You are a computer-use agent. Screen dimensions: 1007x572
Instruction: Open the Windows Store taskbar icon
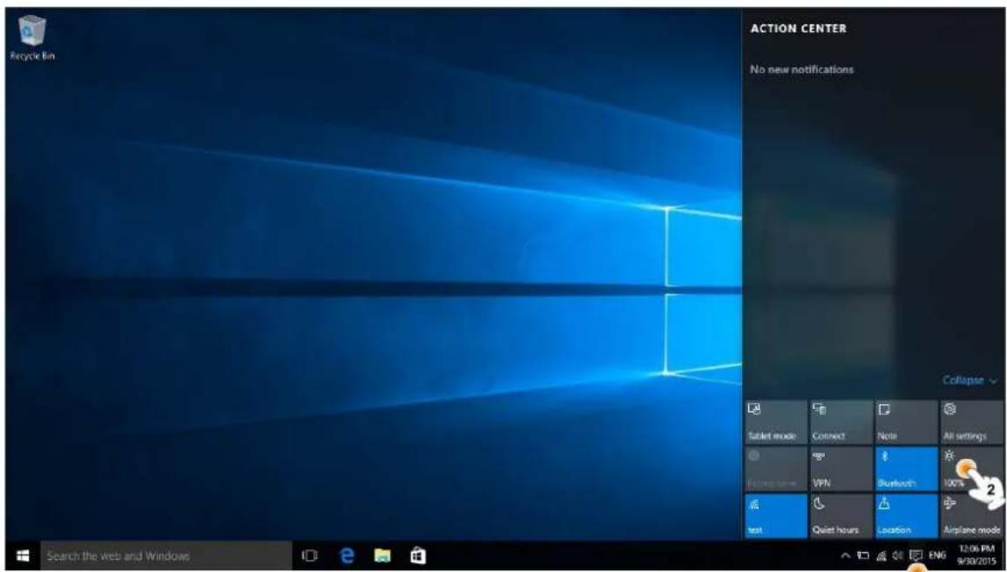(417, 555)
